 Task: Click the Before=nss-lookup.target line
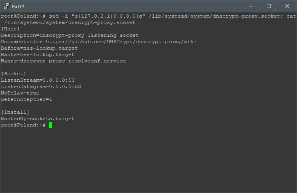click(39, 48)
